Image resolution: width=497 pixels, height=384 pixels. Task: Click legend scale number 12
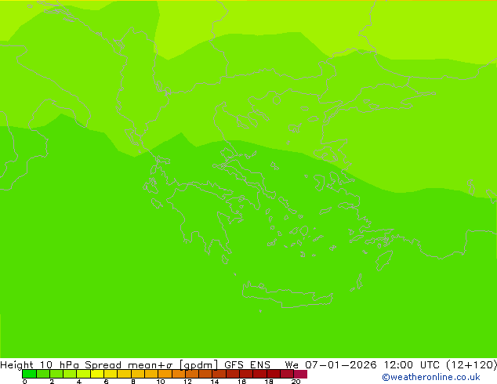[x=187, y=382]
